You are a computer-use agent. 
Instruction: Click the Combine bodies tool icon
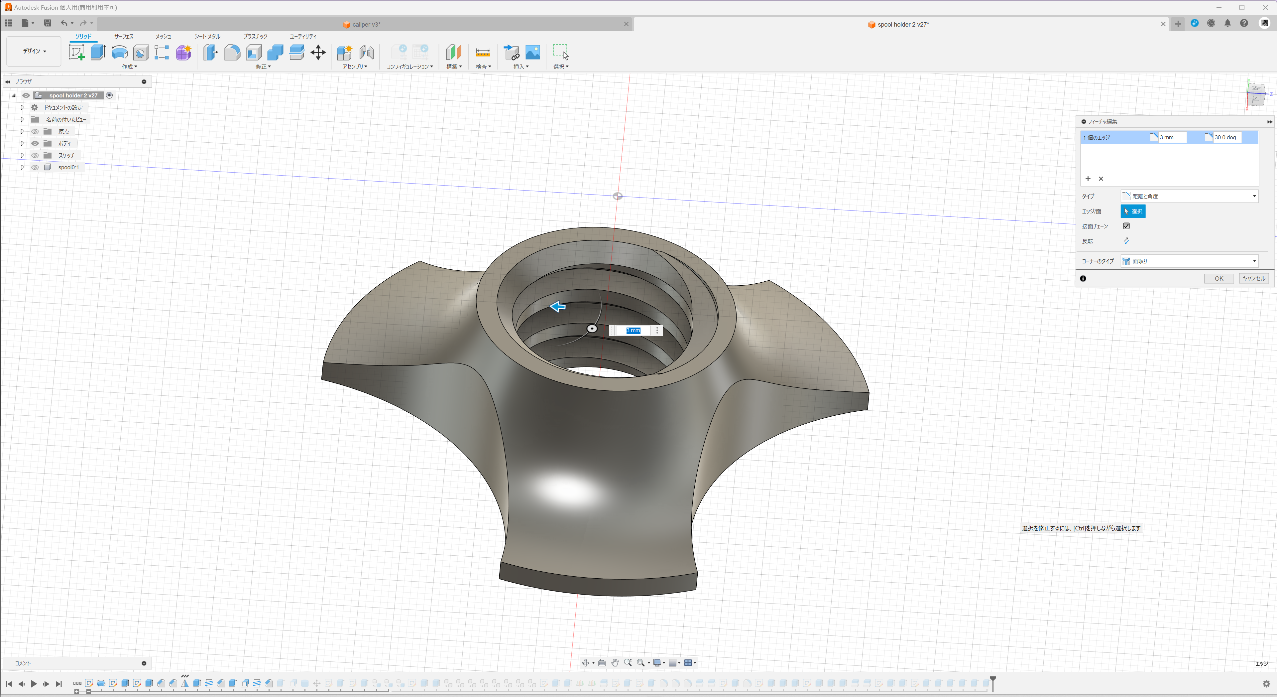click(x=275, y=52)
